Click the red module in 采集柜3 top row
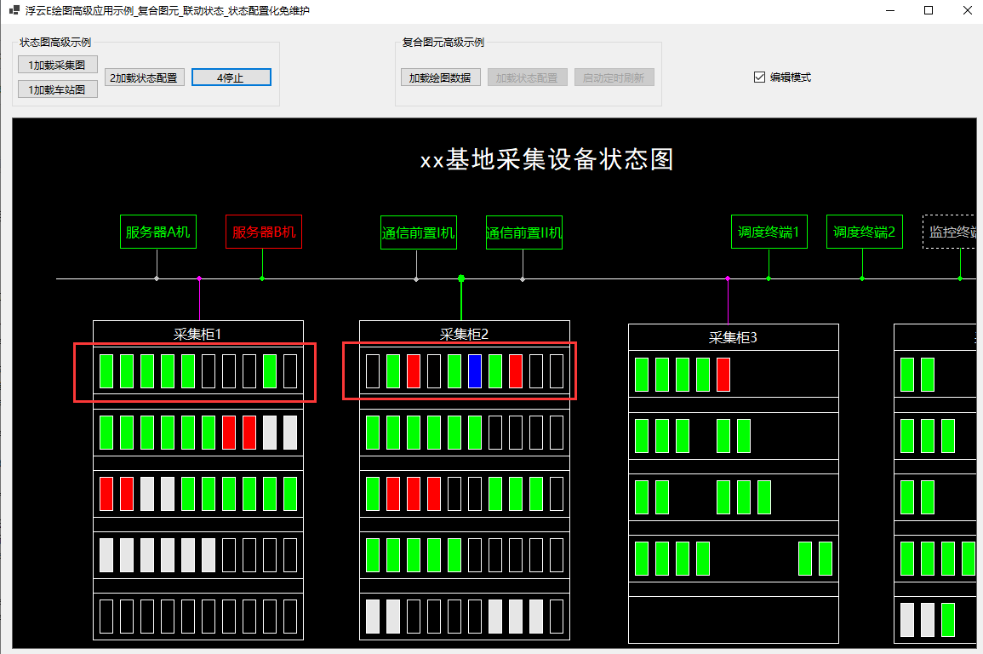 point(723,375)
